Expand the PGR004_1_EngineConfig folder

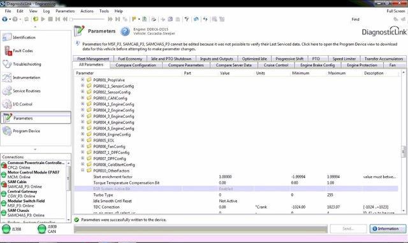click(82, 104)
